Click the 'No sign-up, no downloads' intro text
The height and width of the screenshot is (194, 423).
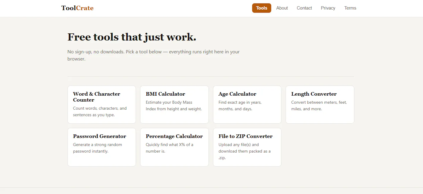154,55
